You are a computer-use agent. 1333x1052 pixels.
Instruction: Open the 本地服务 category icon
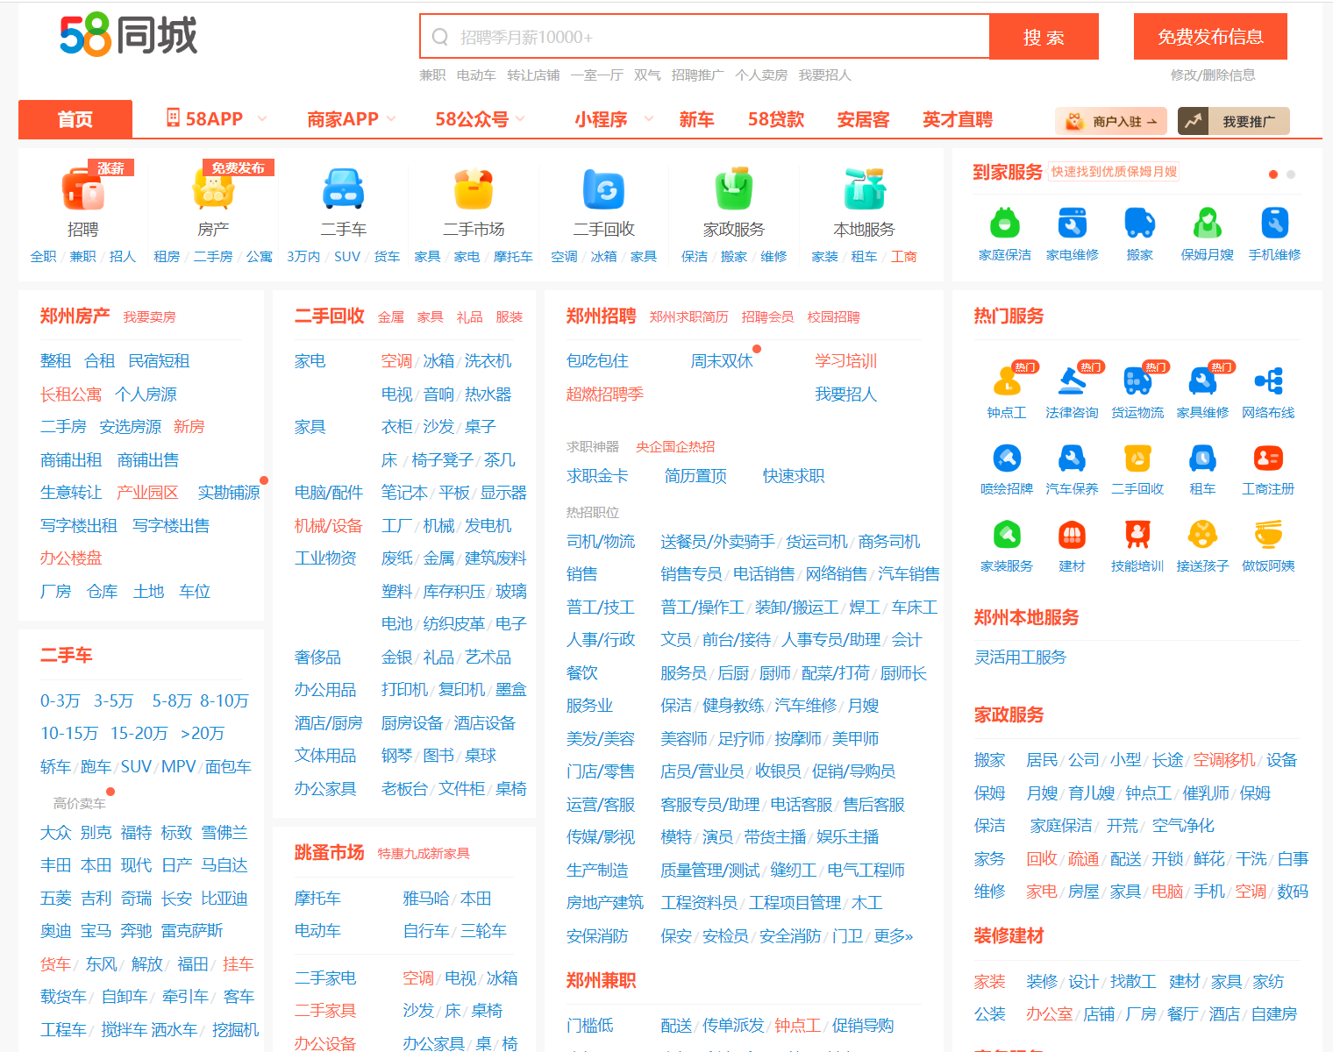(x=864, y=189)
